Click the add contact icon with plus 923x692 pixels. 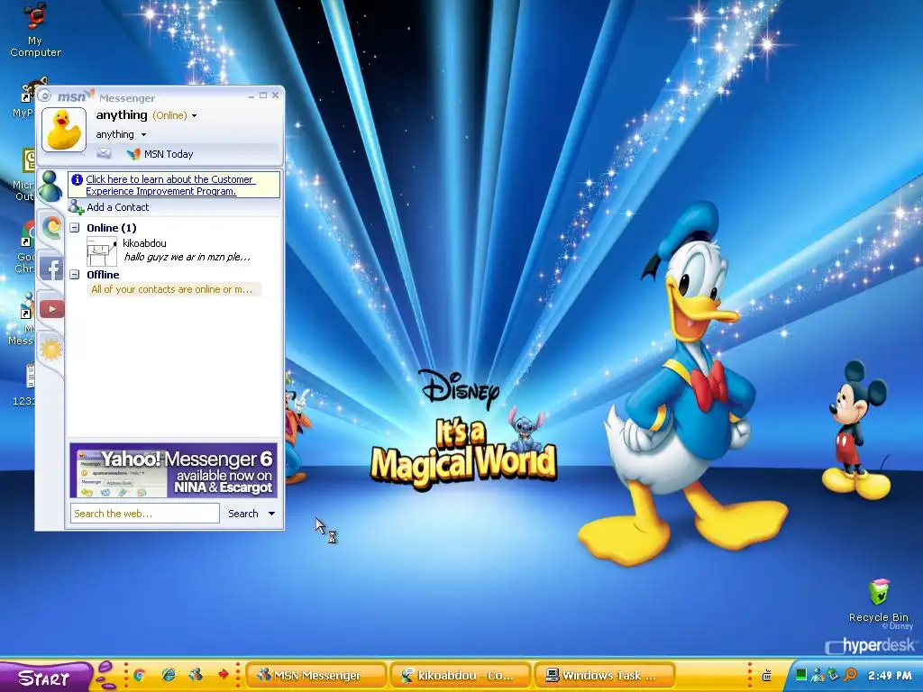point(76,207)
